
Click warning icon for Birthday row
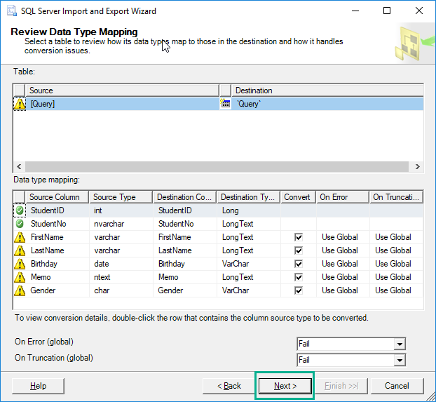click(x=20, y=264)
